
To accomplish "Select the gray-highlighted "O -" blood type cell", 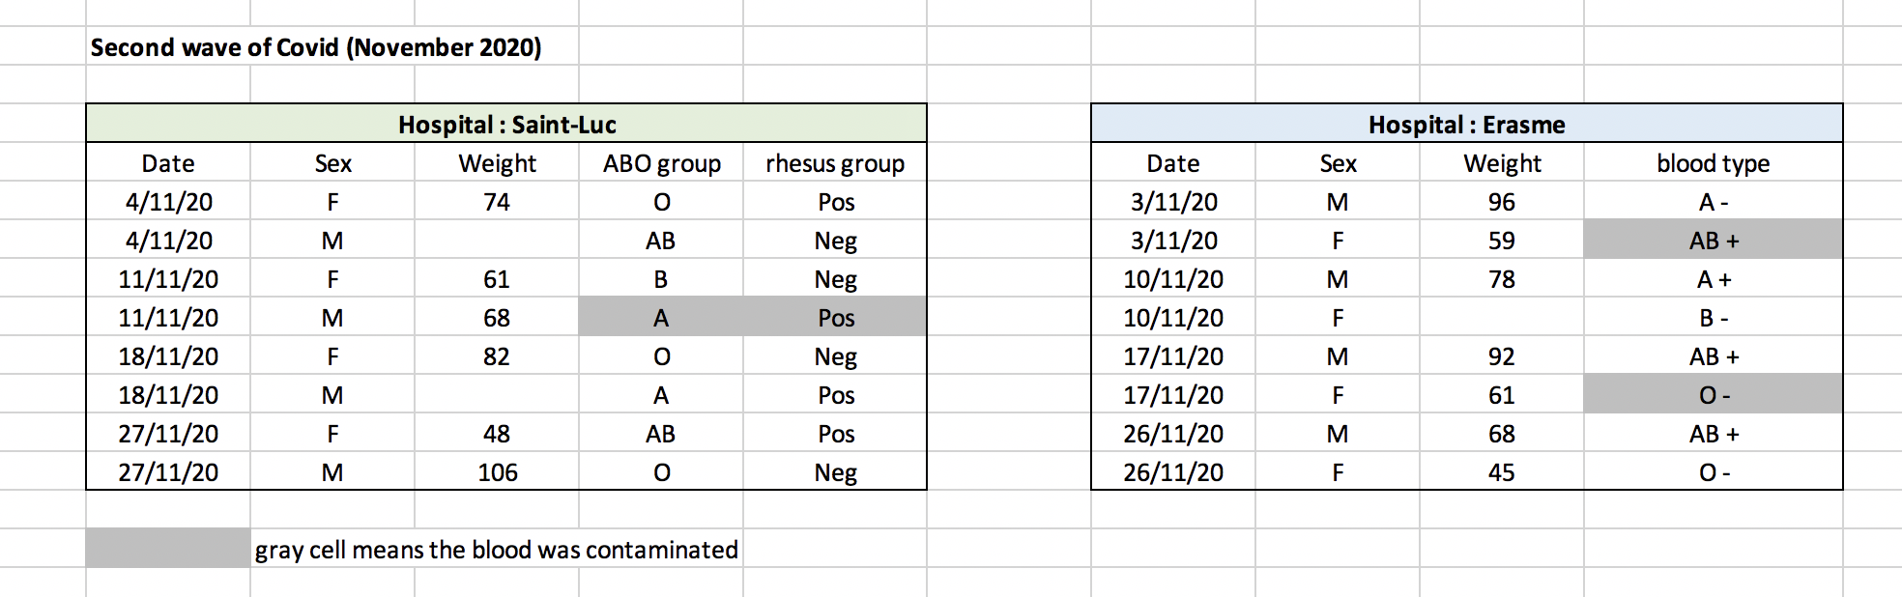I will pyautogui.click(x=1713, y=395).
